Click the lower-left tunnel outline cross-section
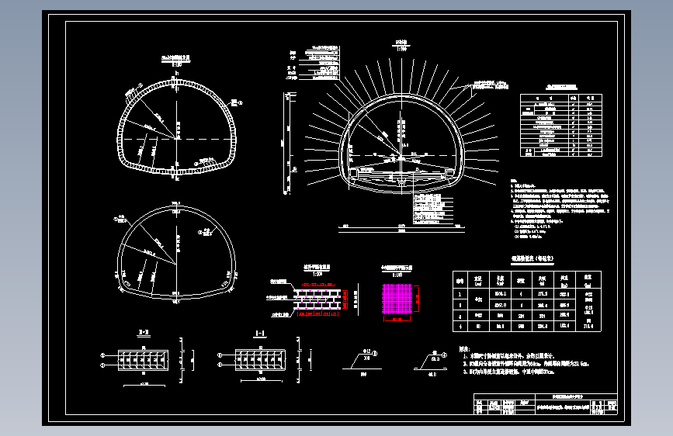The height and width of the screenshot is (436, 673). (x=176, y=252)
